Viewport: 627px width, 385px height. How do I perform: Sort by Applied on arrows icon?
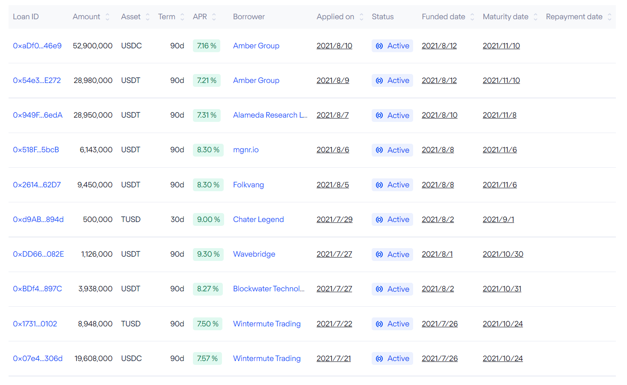click(x=361, y=17)
